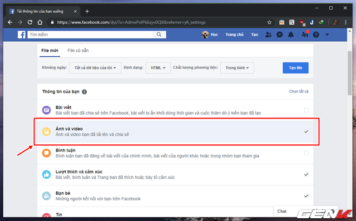Screen dimensions: 356x221
Task: Tick the Bình luận checkbox
Action: click(306, 153)
